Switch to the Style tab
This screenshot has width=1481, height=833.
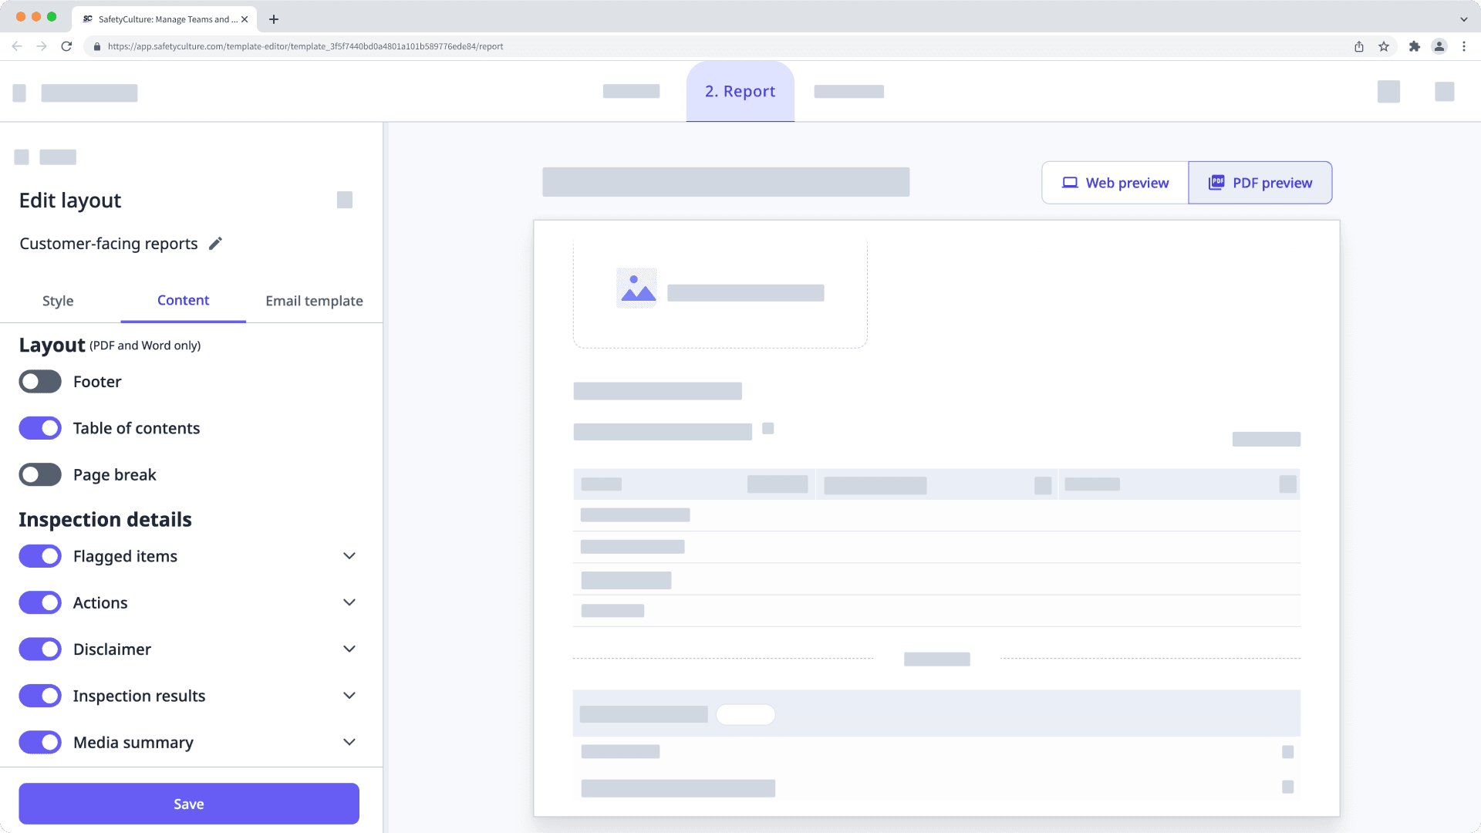pyautogui.click(x=57, y=301)
